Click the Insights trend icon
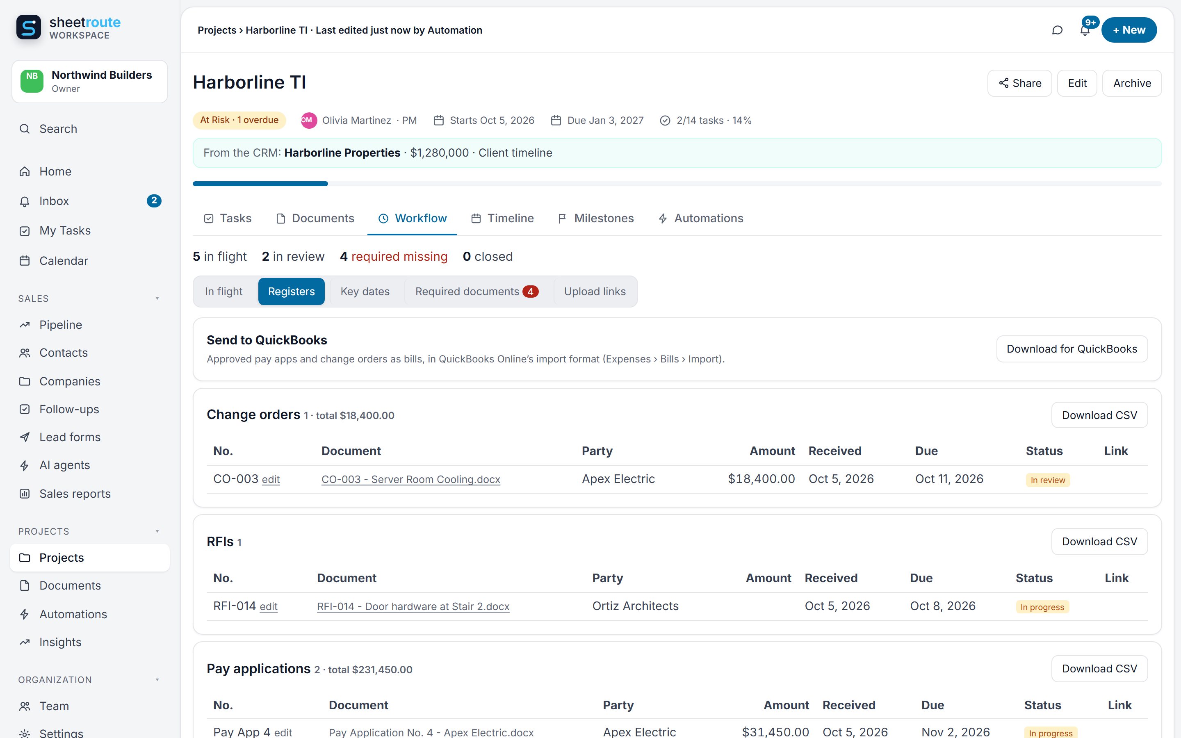The width and height of the screenshot is (1181, 738). click(x=25, y=642)
